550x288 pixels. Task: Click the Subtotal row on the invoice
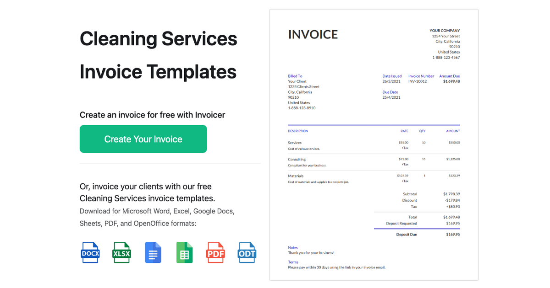pos(409,194)
